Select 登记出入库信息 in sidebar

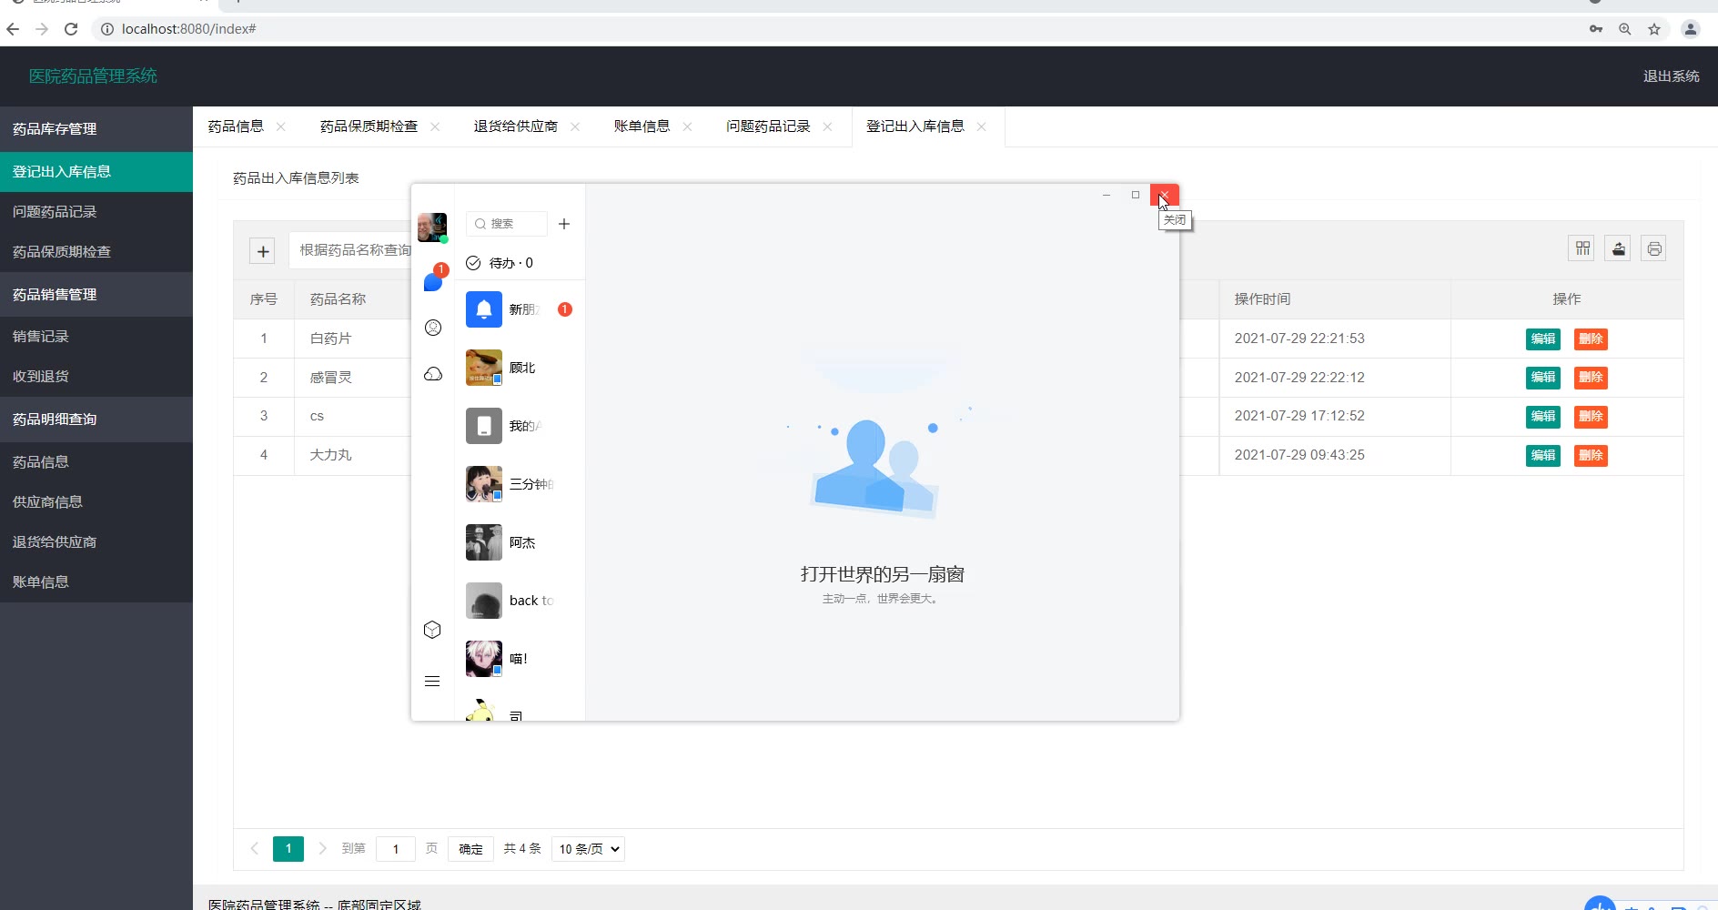coord(96,172)
